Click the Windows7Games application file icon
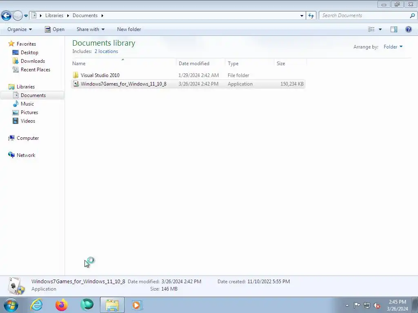Image resolution: width=418 pixels, height=313 pixels. (76, 84)
